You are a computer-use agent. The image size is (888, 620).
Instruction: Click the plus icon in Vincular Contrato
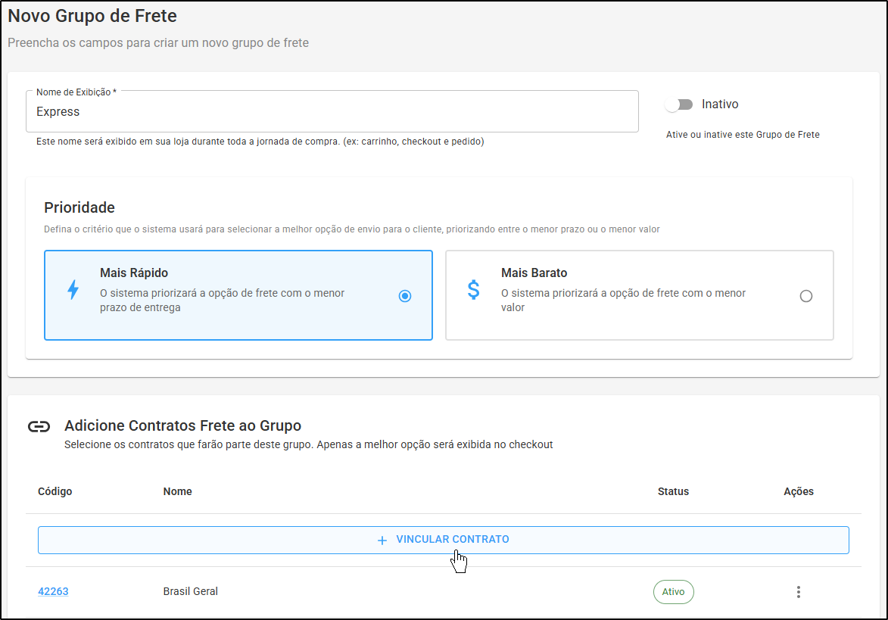pyautogui.click(x=382, y=541)
